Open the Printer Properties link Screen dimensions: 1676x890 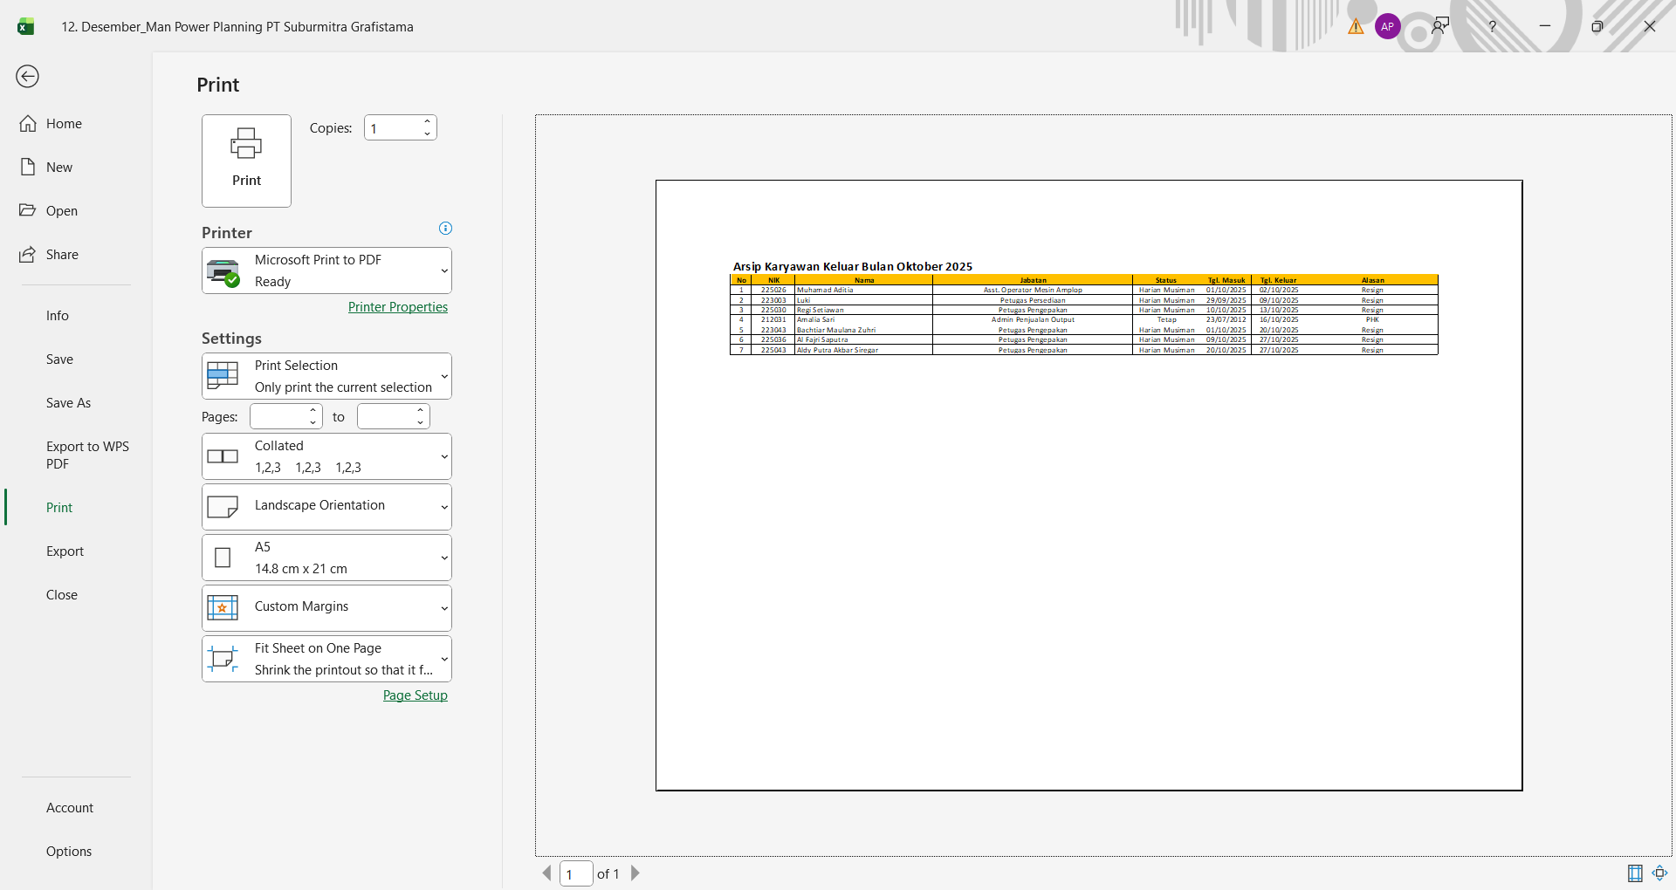click(397, 307)
